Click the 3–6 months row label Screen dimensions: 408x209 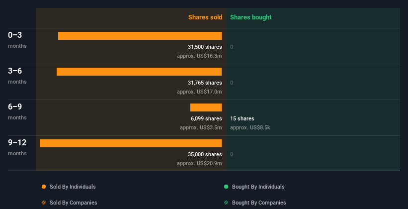click(17, 76)
